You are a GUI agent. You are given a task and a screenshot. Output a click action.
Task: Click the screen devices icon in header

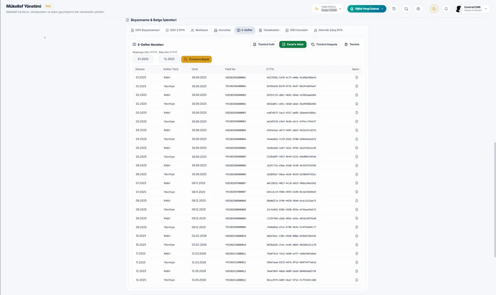(406, 9)
